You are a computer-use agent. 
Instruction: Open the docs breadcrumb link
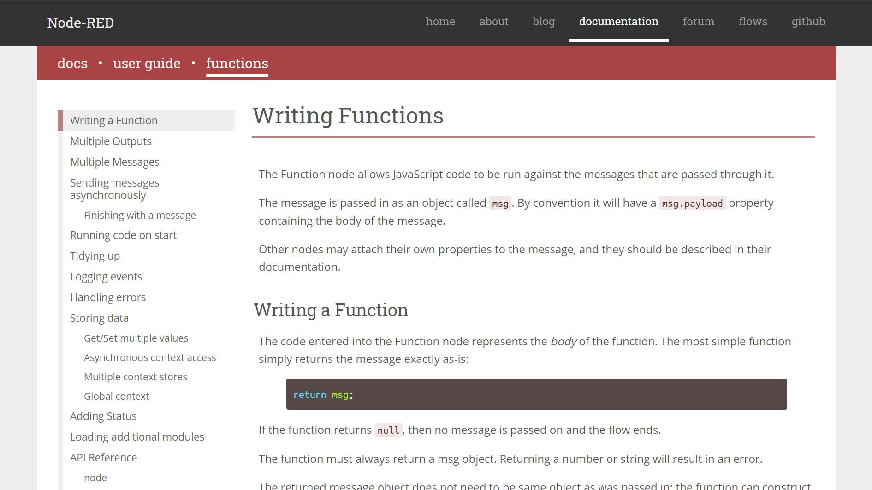(72, 63)
